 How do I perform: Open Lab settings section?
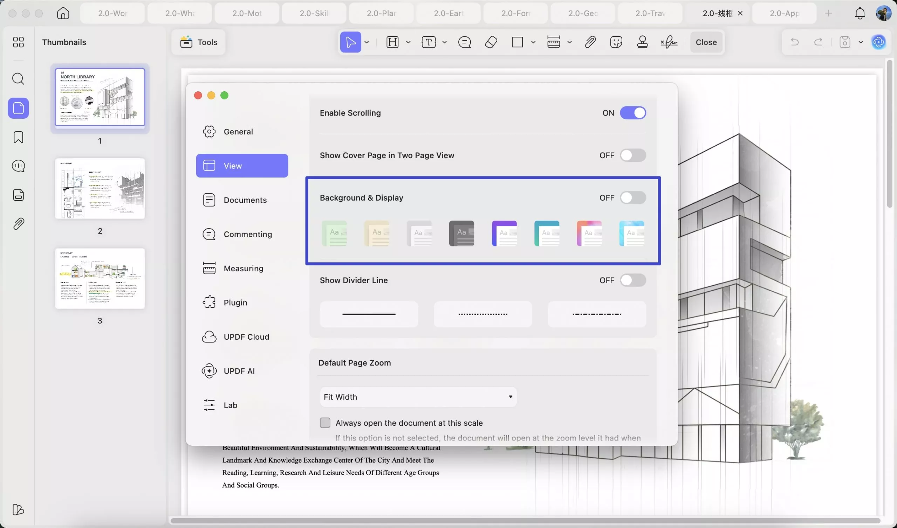click(x=242, y=405)
